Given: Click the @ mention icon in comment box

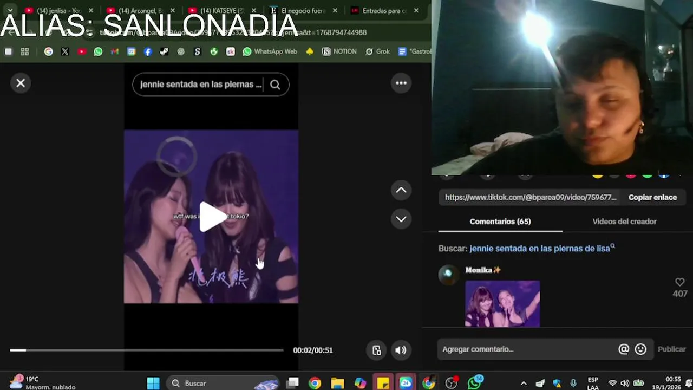Looking at the screenshot, I should [624, 349].
